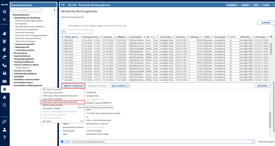Screen dimensions: 275x146
Task: Click the Info button in title bar
Action: [x=256, y=5]
